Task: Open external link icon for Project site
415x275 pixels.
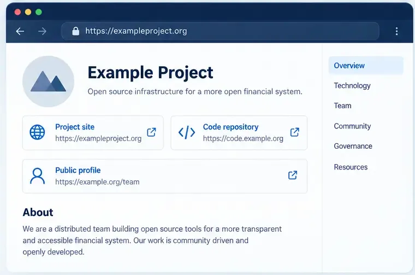Action: (151, 132)
